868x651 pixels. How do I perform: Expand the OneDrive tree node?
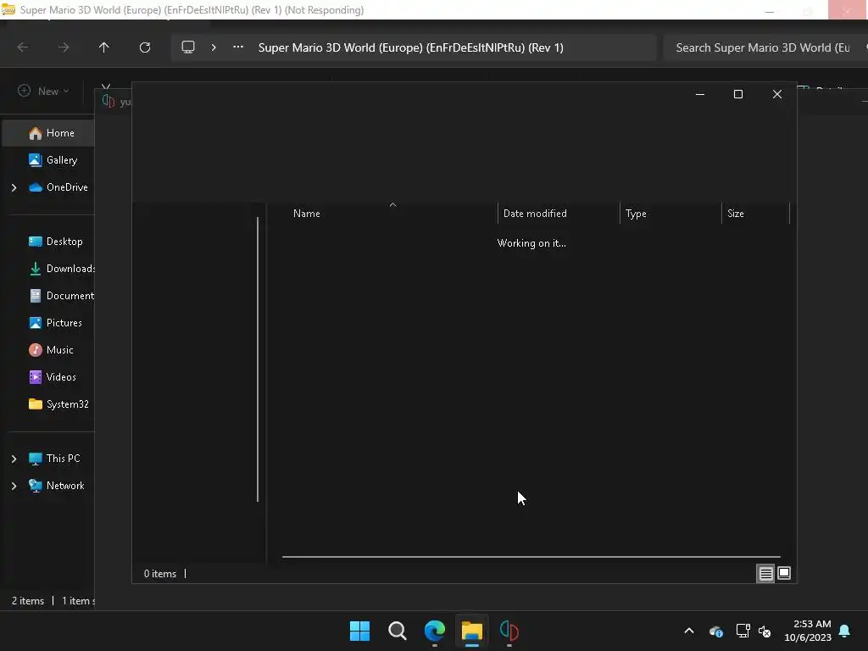tap(14, 187)
